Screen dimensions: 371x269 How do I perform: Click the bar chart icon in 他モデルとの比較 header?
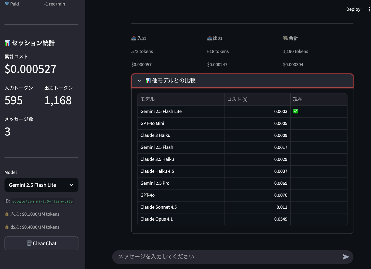point(148,80)
